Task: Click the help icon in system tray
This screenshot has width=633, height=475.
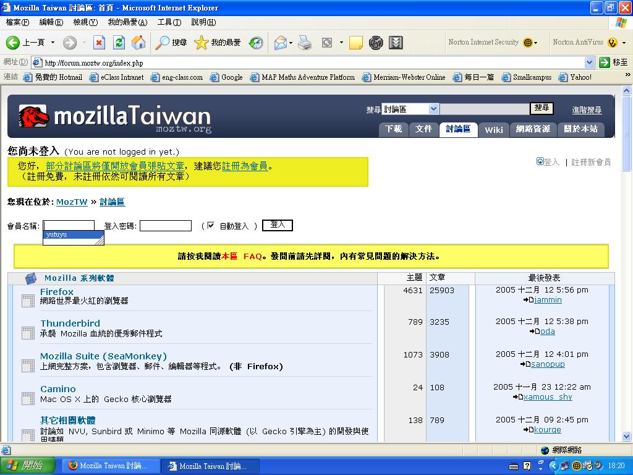Action: pyautogui.click(x=527, y=466)
